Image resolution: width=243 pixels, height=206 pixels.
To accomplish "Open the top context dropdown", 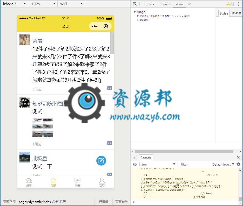I will tap(159, 164).
